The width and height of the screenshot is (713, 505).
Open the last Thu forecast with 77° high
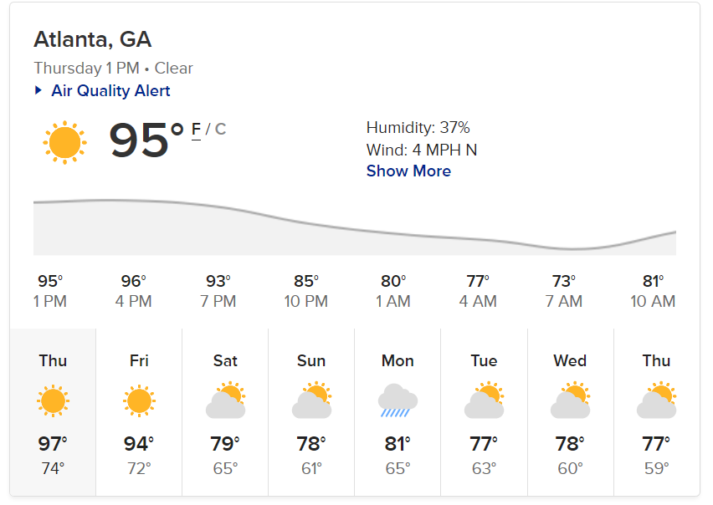[x=657, y=412]
